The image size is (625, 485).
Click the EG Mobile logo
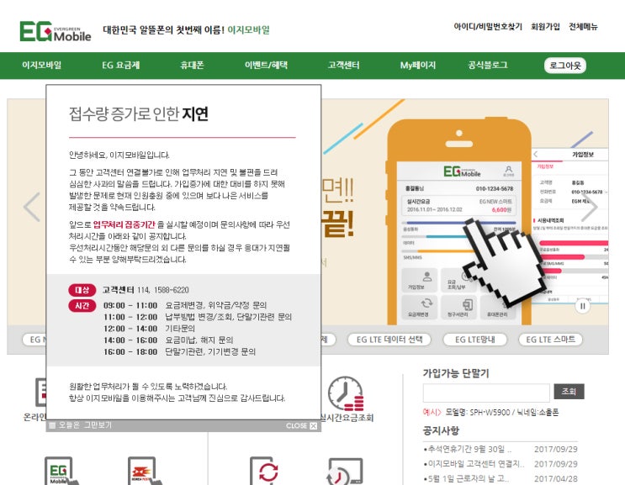56,31
